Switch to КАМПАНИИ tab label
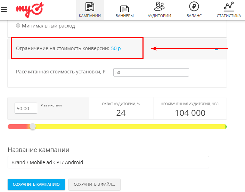The height and width of the screenshot is (192, 245). pyautogui.click(x=90, y=16)
